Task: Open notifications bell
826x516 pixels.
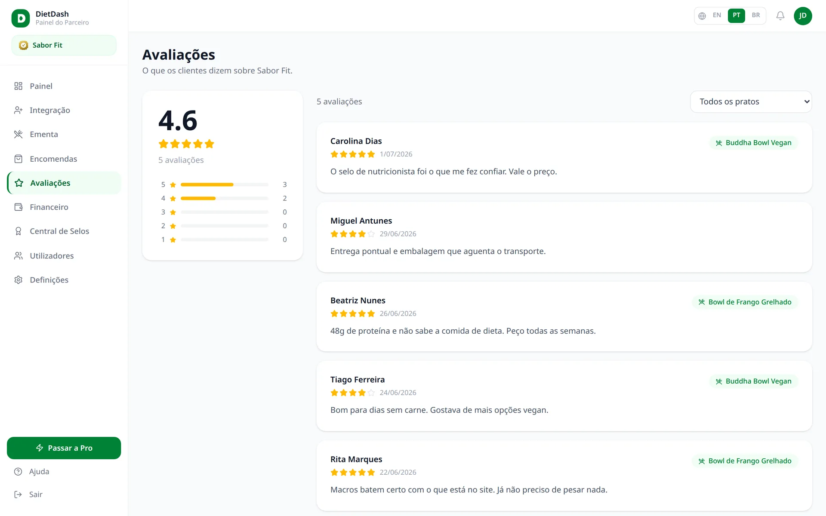Action: [780, 16]
